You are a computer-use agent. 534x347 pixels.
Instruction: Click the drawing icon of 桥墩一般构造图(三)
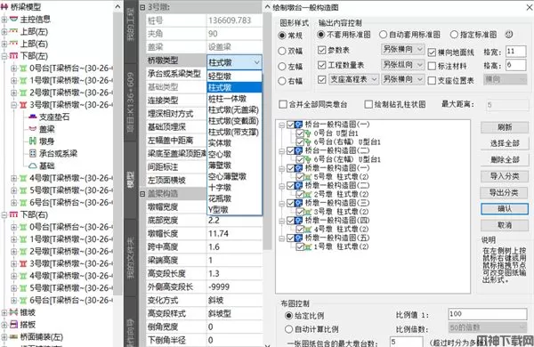pos(299,203)
